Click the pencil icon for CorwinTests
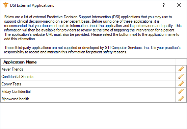The height and width of the screenshot is (129, 187). coord(181,84)
